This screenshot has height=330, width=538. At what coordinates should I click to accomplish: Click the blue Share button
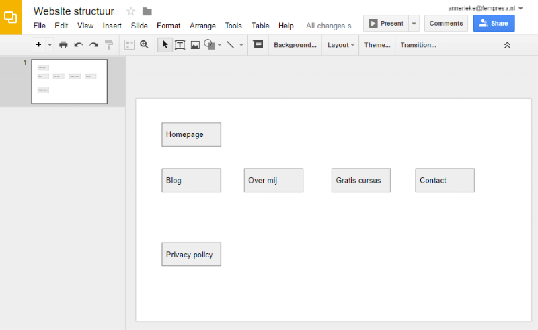[494, 24]
